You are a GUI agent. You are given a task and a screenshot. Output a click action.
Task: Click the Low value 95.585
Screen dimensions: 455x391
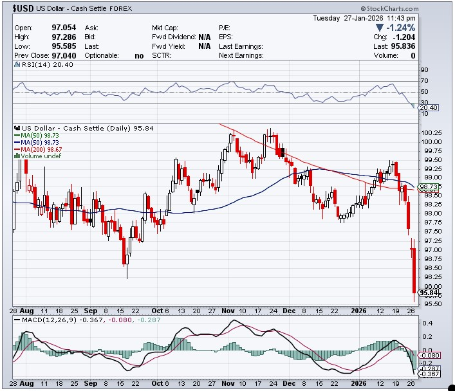point(64,46)
